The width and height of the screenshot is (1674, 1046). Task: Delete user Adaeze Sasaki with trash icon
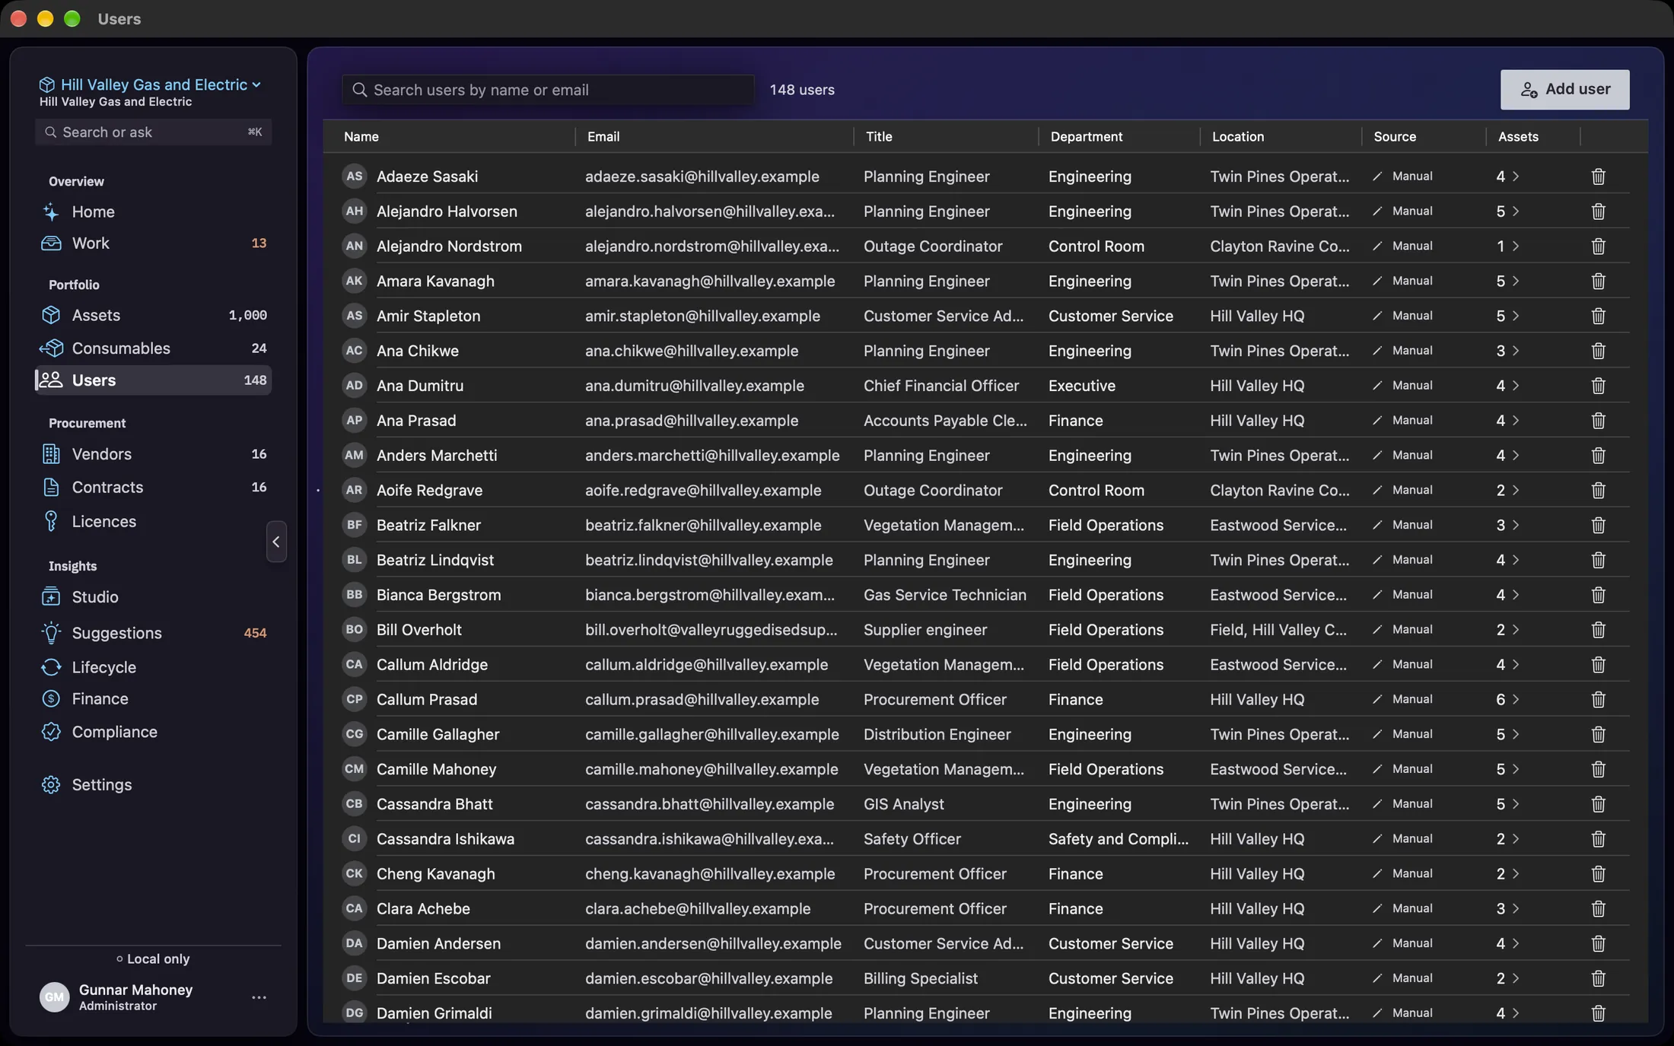click(1598, 176)
